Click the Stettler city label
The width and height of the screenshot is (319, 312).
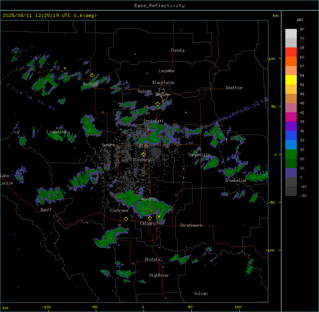pyautogui.click(x=235, y=88)
